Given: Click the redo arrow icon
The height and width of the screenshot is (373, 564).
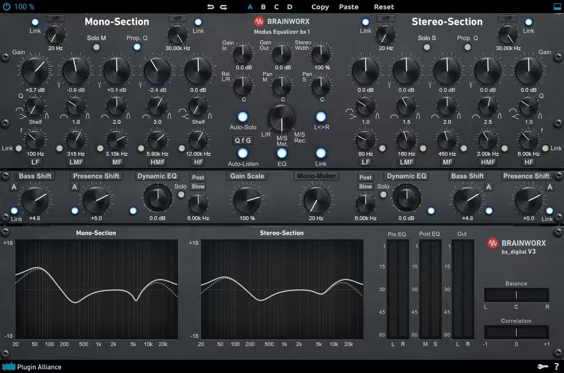Looking at the screenshot, I should (x=224, y=7).
